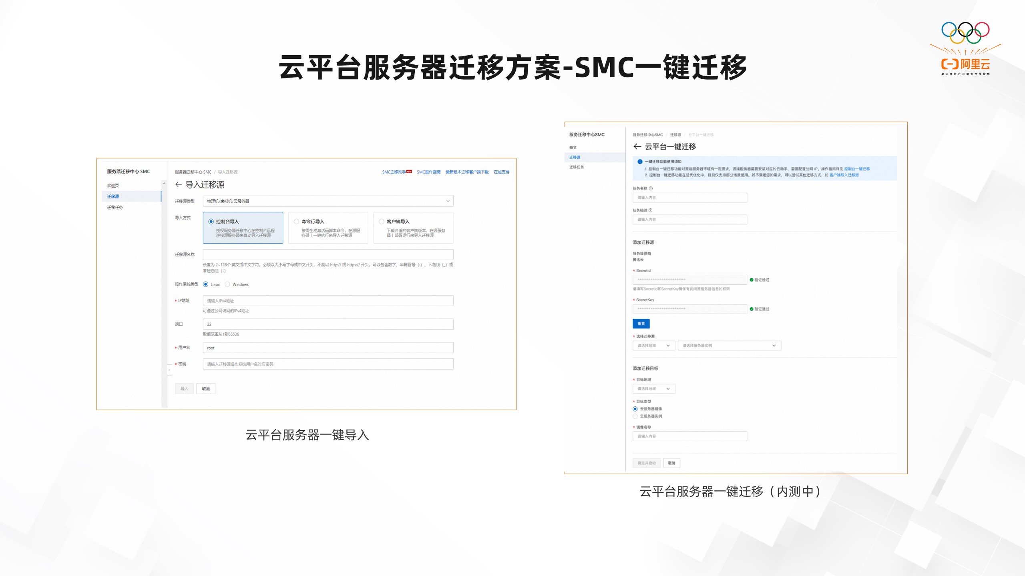Viewport: 1025px width, 576px height.
Task: Select 命令行导入 import method
Action: [x=328, y=228]
